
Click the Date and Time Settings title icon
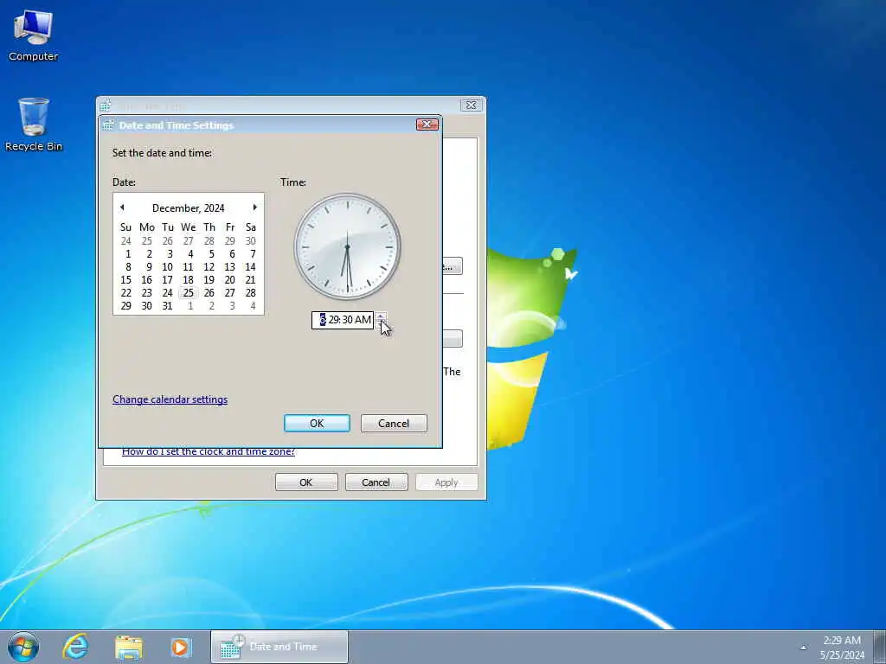pos(107,124)
